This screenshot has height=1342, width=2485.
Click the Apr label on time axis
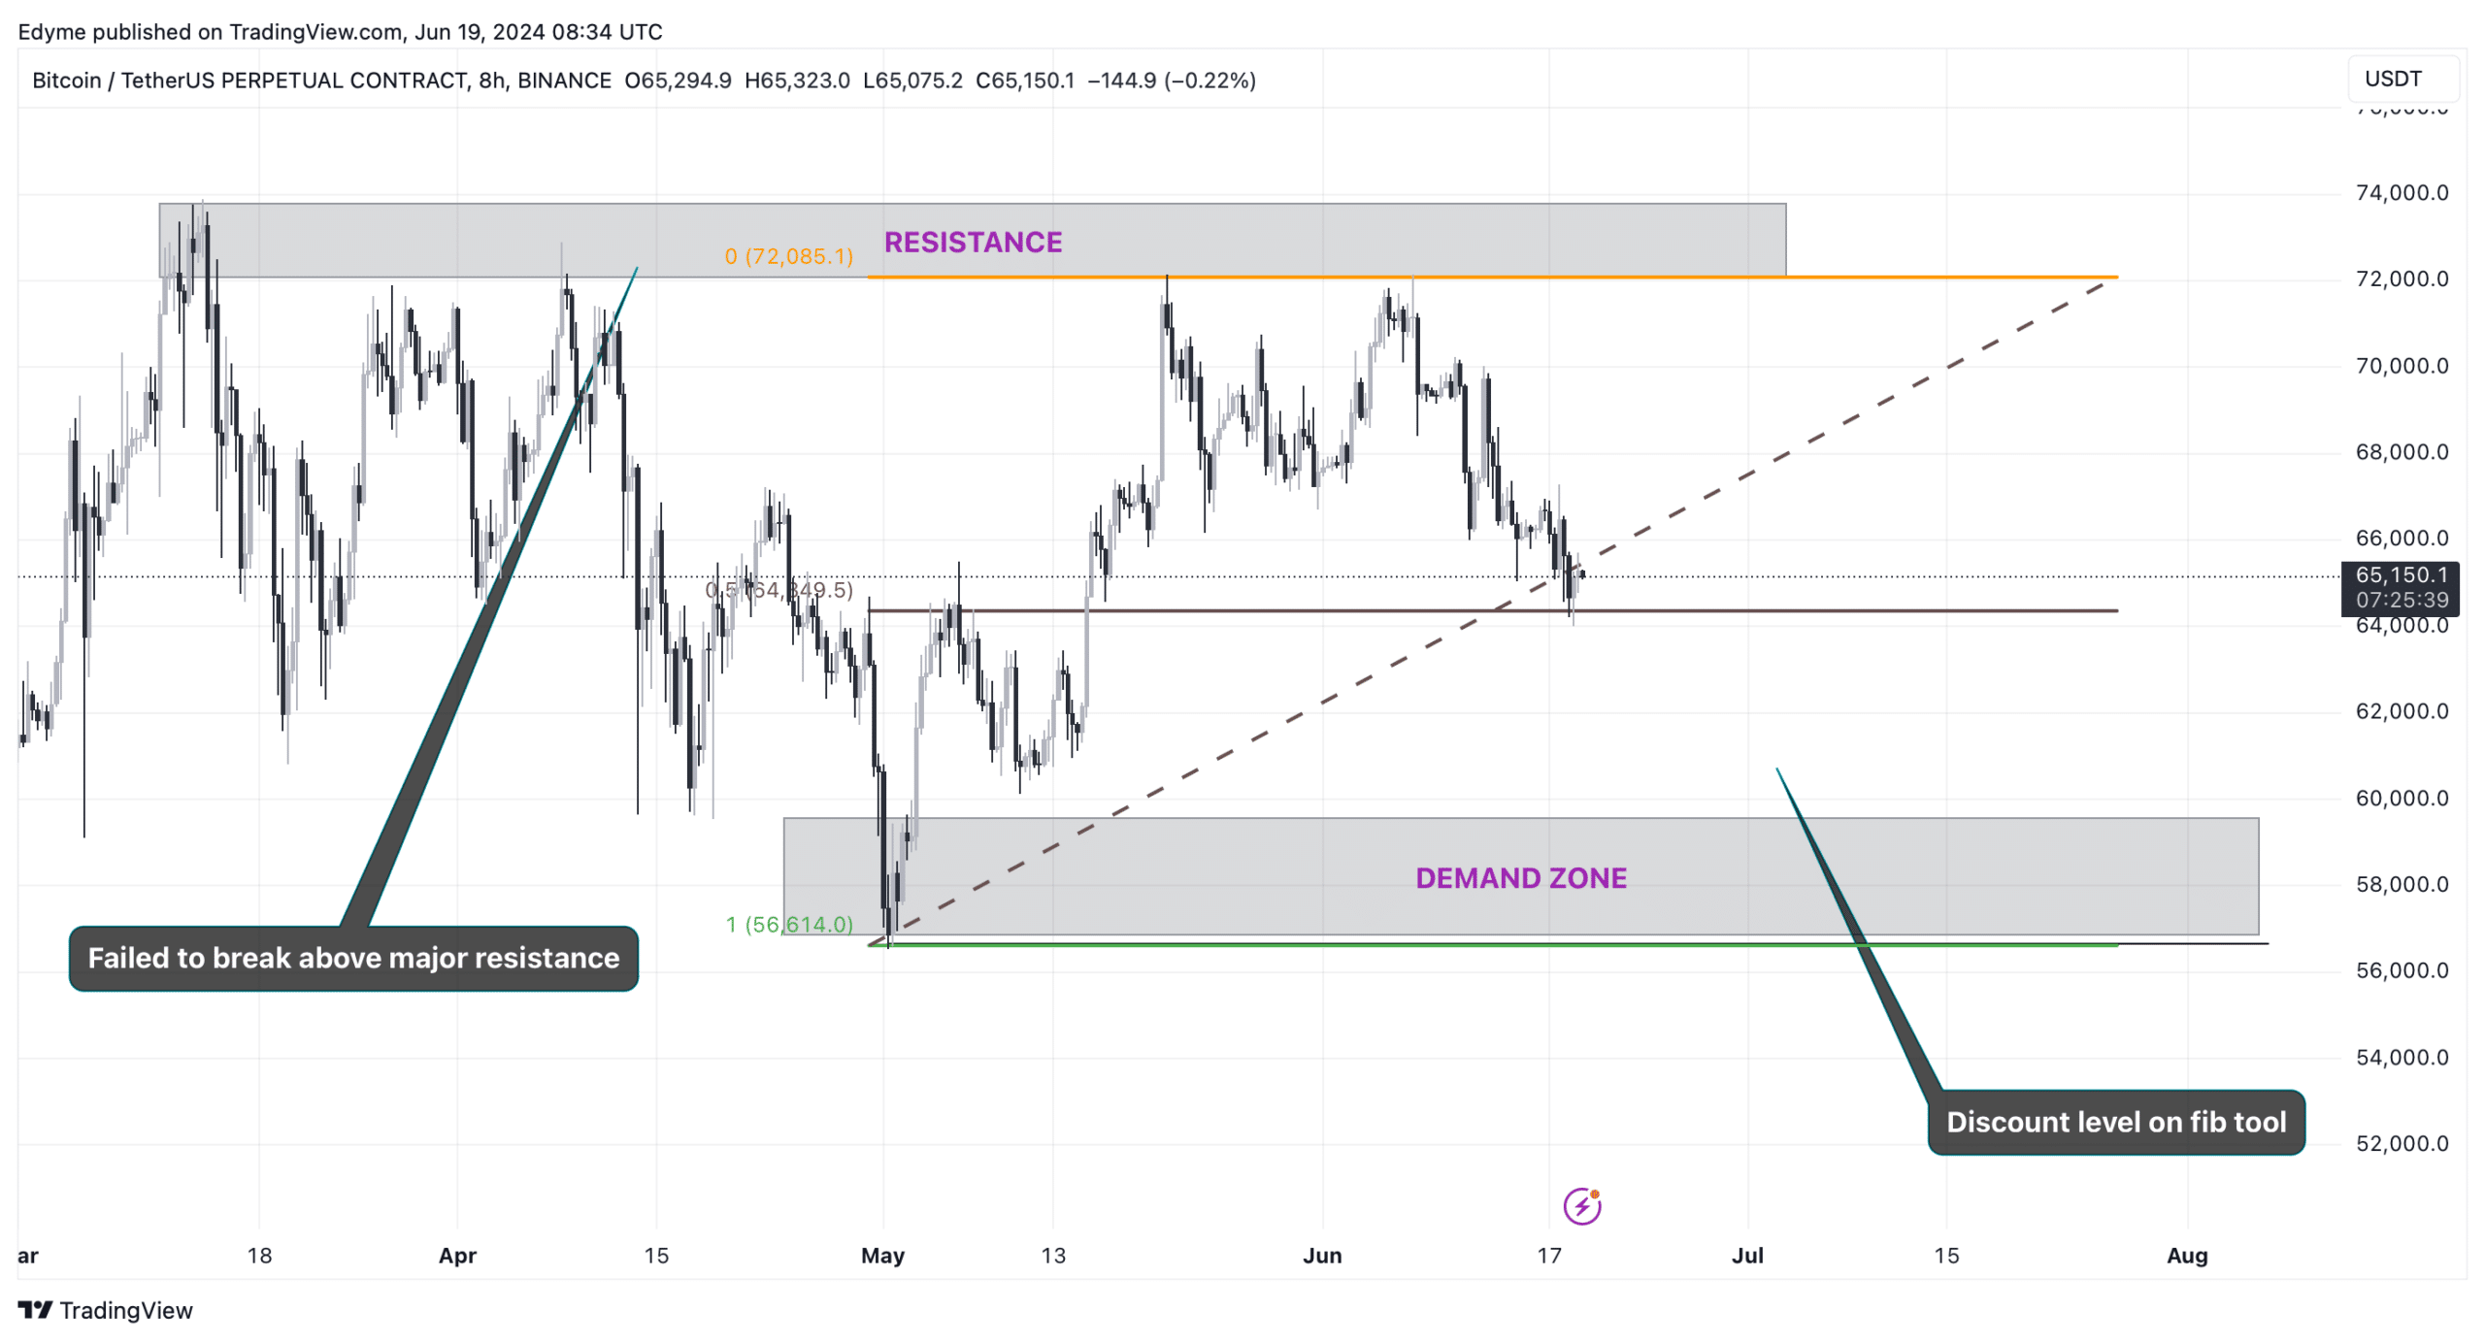(x=457, y=1256)
